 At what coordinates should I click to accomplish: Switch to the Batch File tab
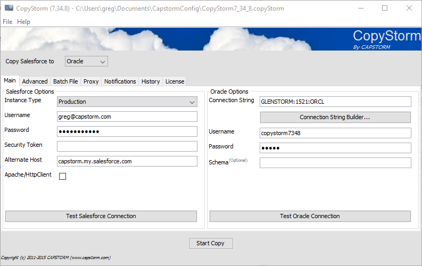(65, 81)
